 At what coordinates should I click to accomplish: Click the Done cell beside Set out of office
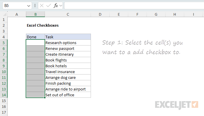point(35,95)
